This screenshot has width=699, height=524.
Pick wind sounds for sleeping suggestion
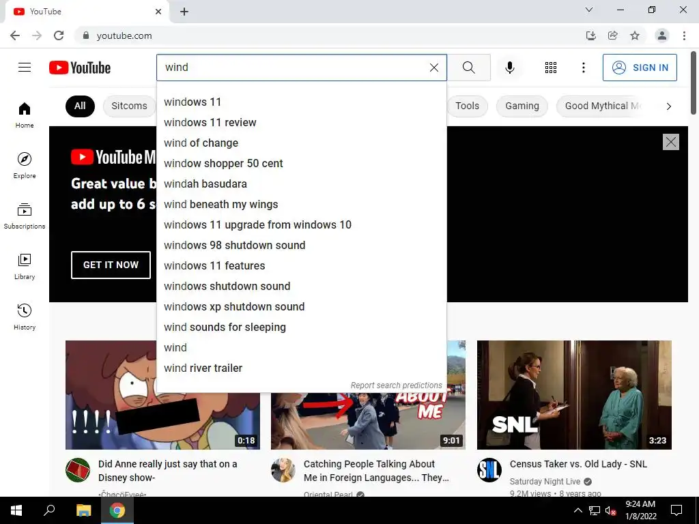coord(301,327)
